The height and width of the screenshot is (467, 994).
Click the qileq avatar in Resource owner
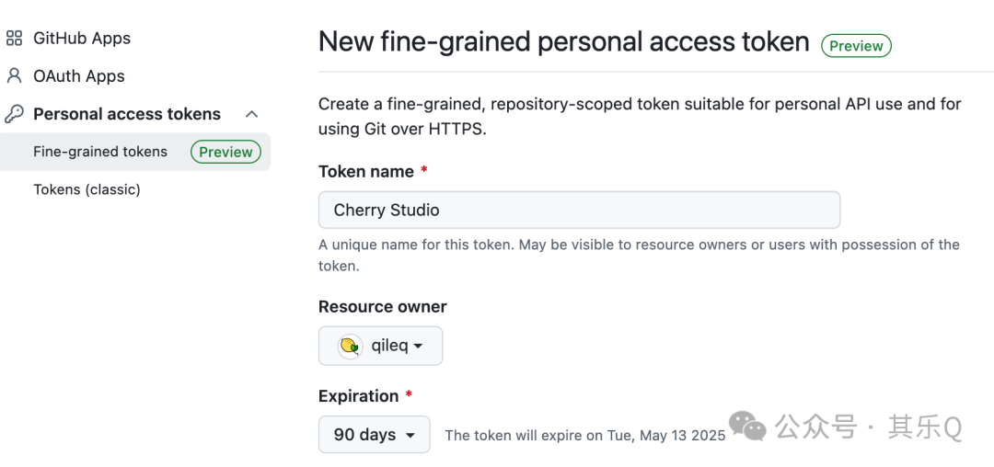[350, 347]
